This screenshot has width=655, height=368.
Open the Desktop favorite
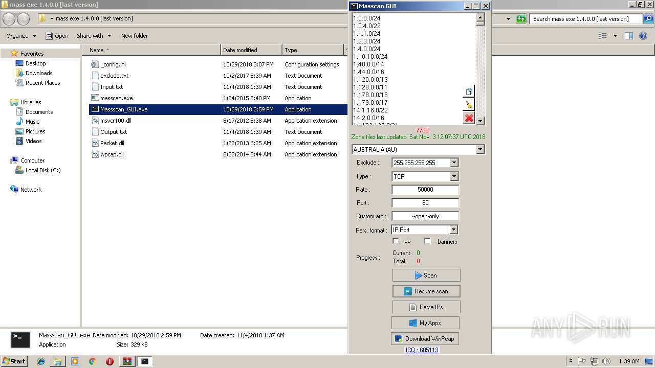(x=35, y=63)
